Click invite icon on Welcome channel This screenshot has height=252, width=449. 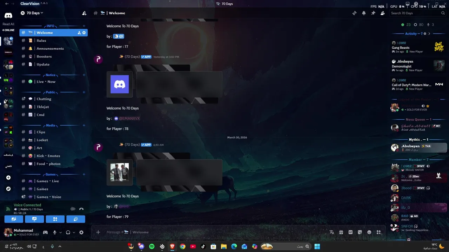point(79,33)
